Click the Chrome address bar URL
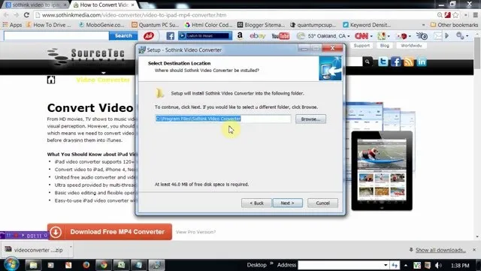 tap(134, 15)
